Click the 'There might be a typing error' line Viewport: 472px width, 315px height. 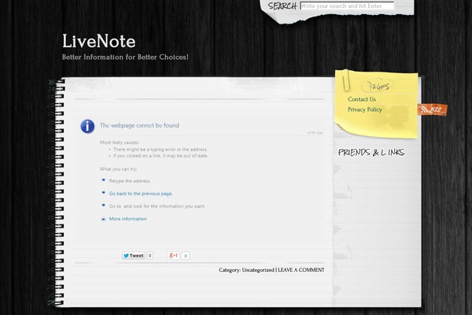[160, 150]
